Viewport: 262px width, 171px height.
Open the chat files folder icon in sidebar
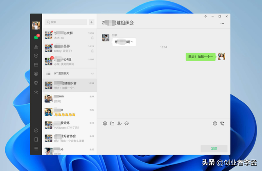coord(36,65)
